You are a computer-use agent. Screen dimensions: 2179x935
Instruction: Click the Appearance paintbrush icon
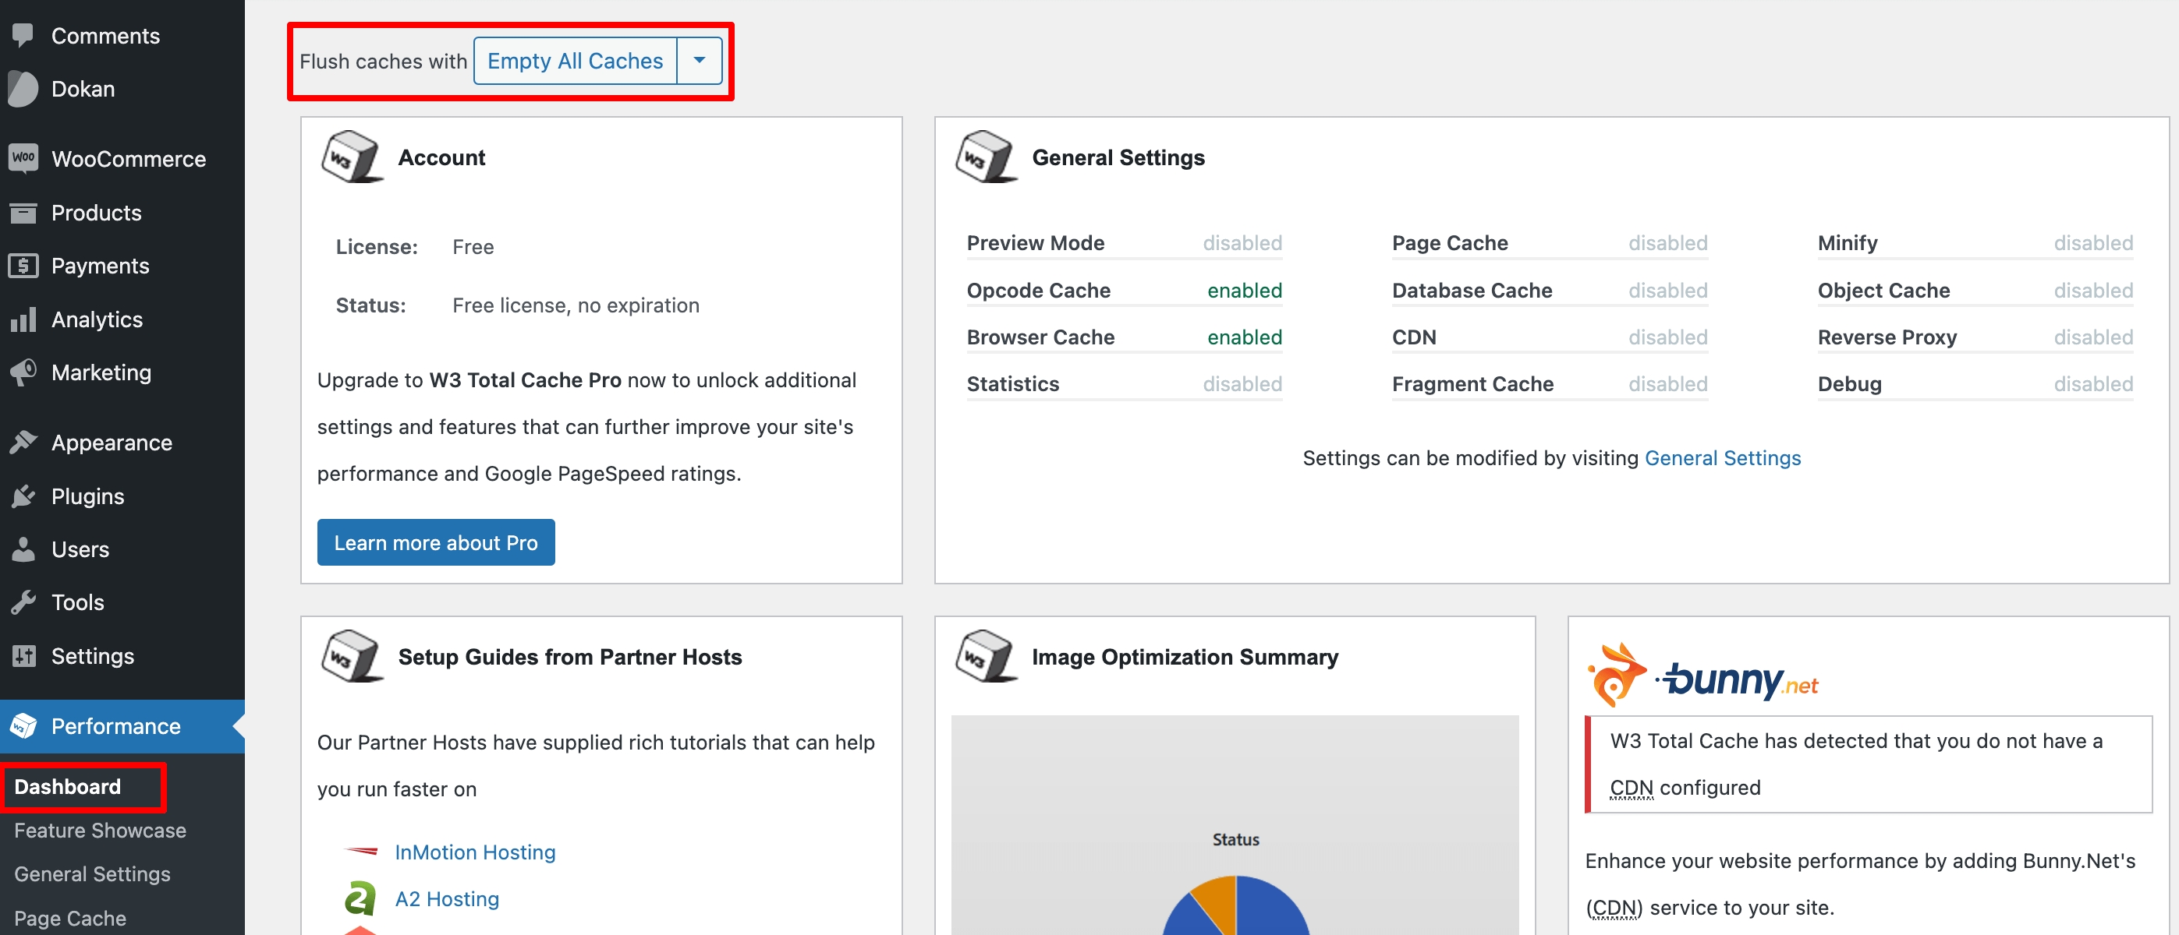[23, 442]
